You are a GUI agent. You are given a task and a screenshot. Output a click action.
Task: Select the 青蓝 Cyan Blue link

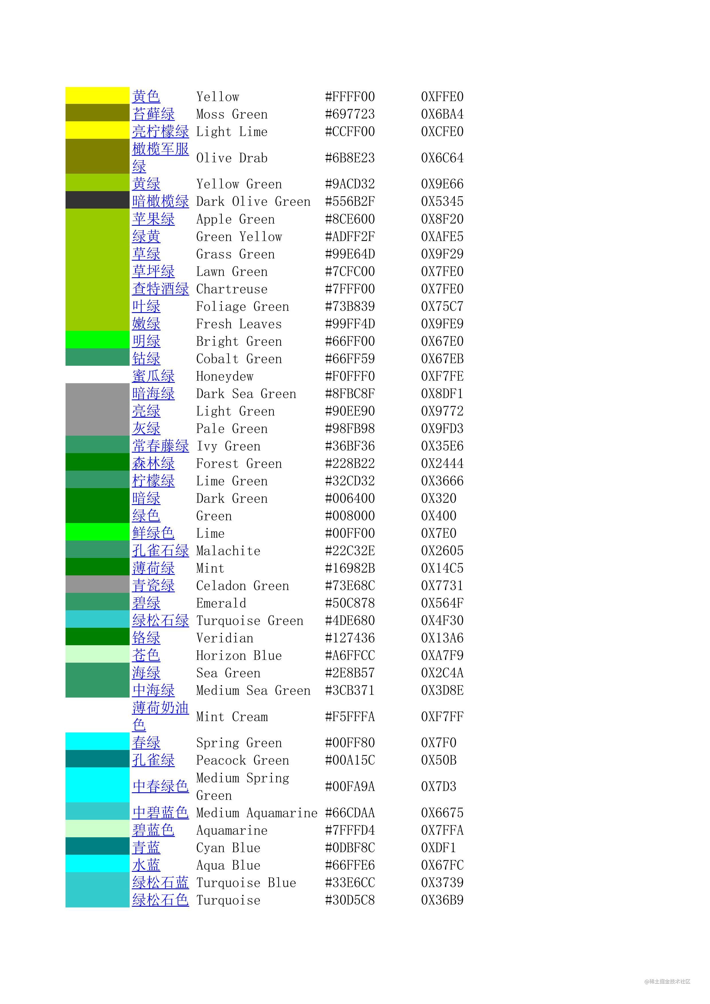tap(147, 848)
